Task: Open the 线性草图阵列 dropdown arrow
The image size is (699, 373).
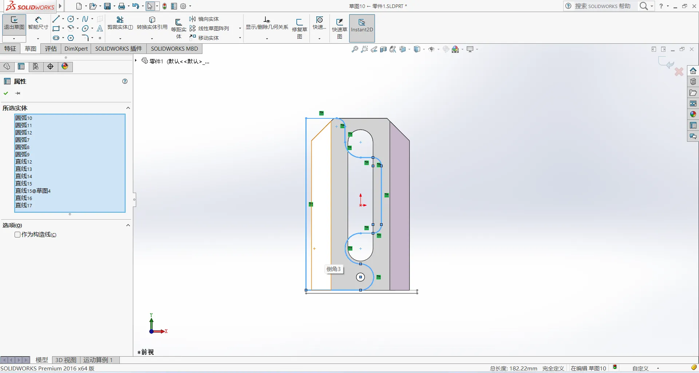Action: (x=240, y=28)
